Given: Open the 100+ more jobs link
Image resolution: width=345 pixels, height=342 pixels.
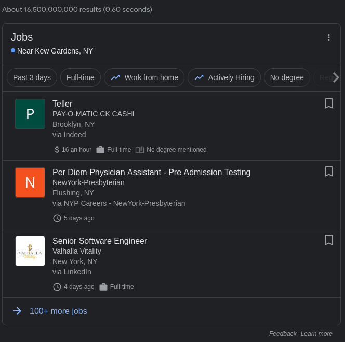Looking at the screenshot, I should [x=58, y=311].
